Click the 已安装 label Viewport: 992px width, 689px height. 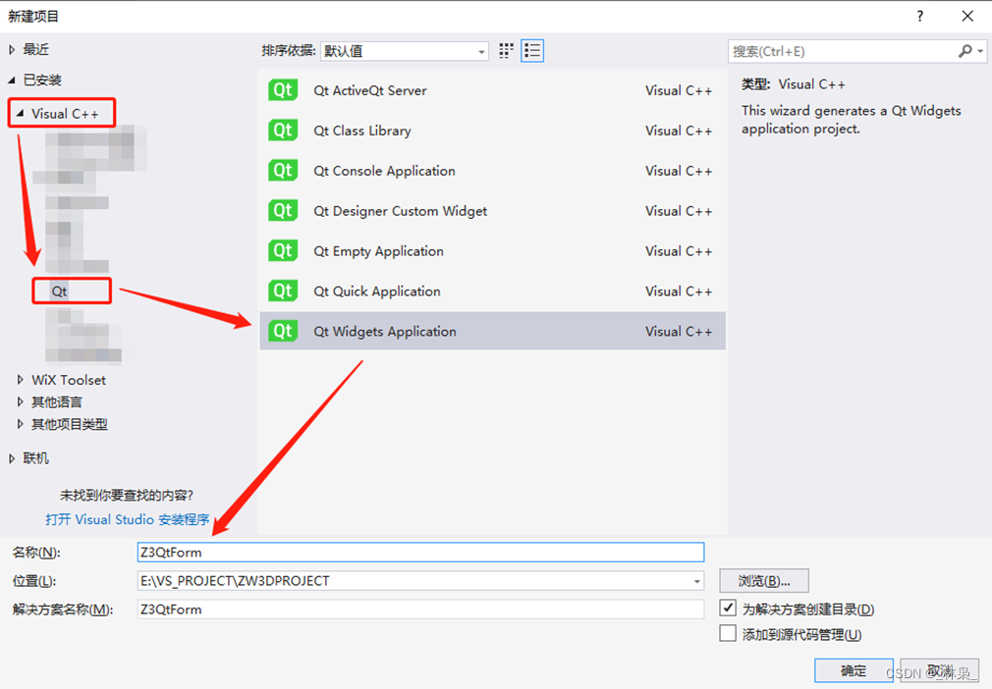point(42,79)
